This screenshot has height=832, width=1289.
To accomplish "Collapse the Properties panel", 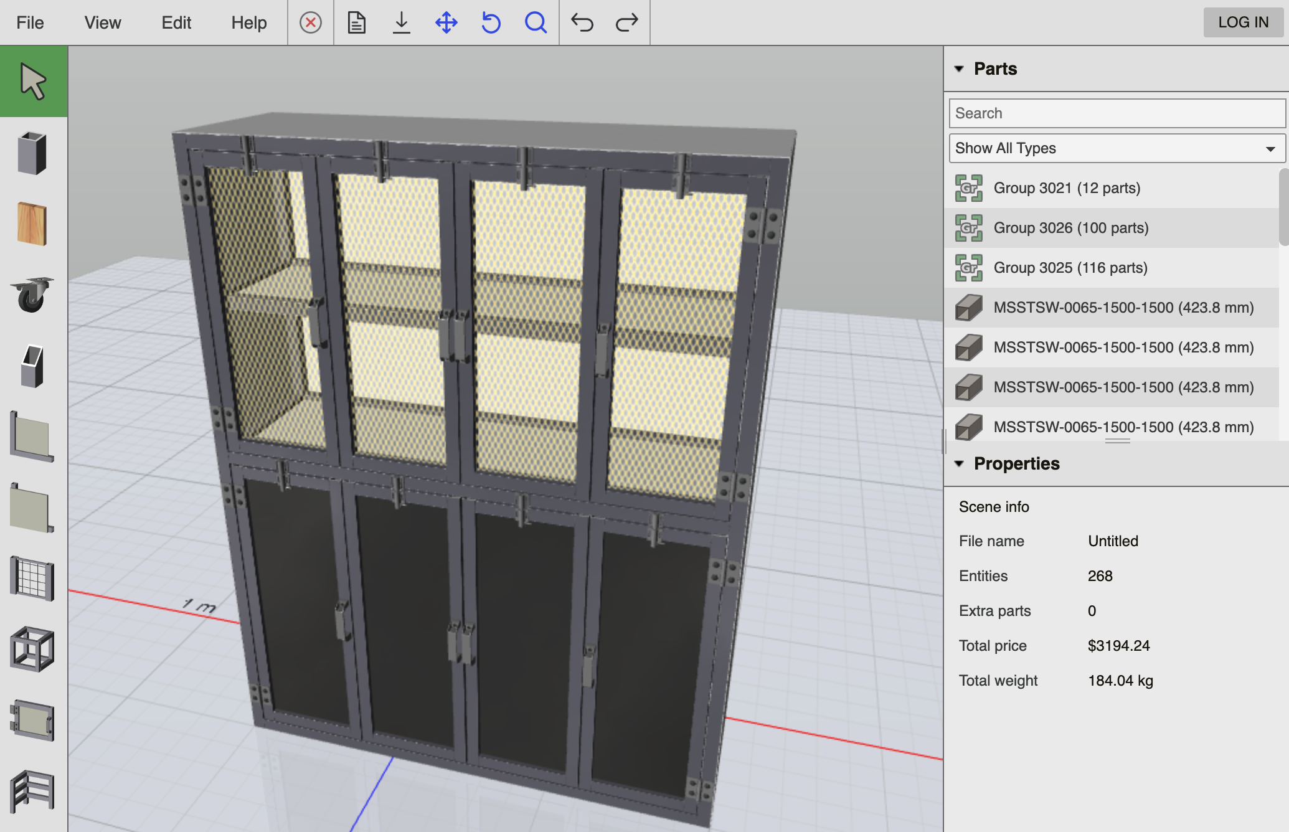I will tap(960, 463).
